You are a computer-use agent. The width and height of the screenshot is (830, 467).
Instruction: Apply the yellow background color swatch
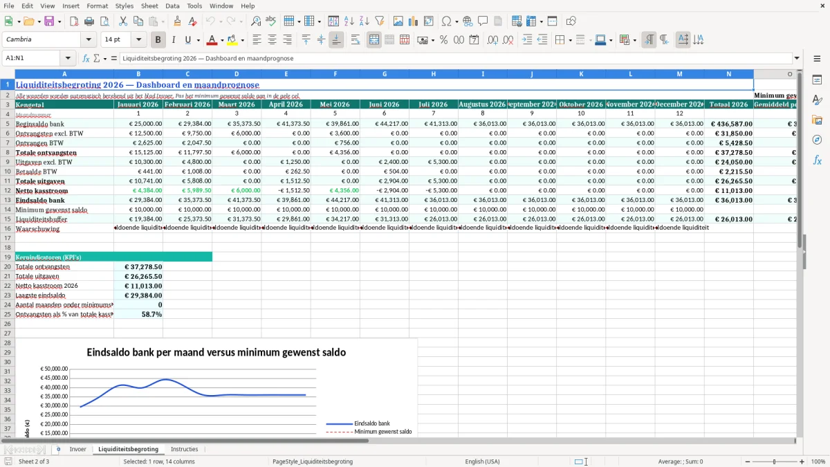tap(232, 40)
